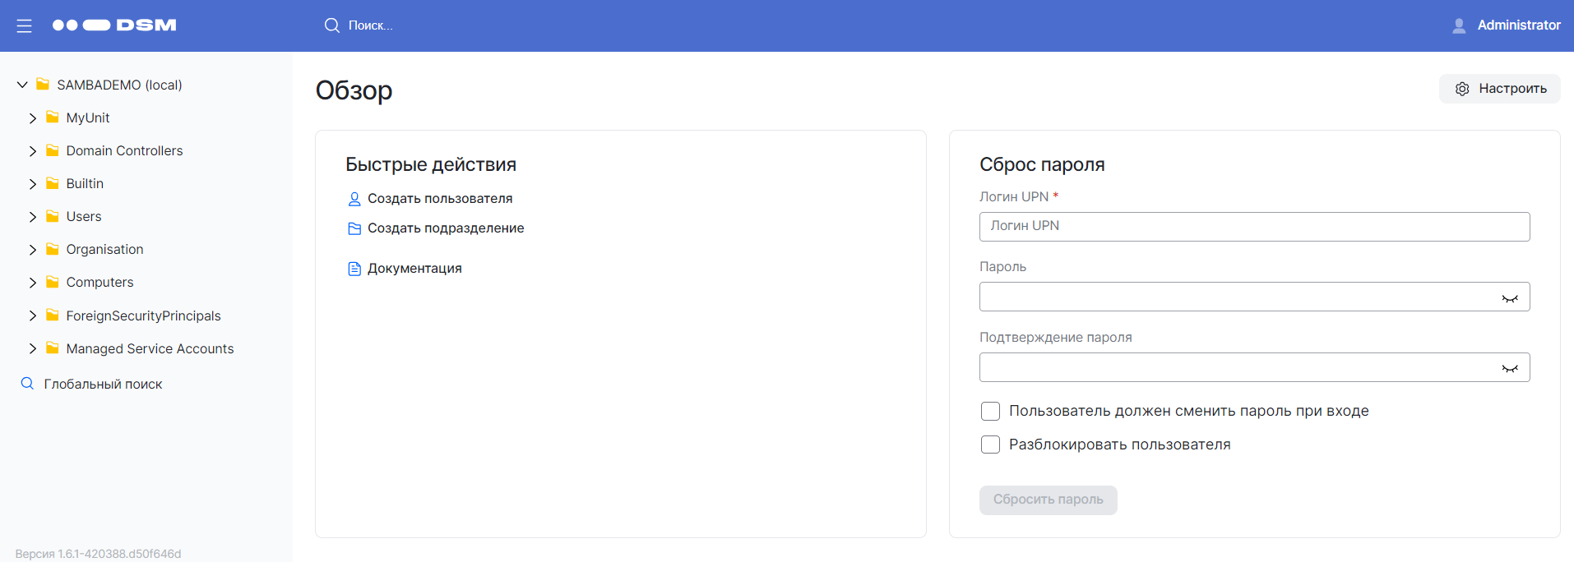
Task: Collapse the SAMBADEMO (local) tree node
Action: pos(22,85)
